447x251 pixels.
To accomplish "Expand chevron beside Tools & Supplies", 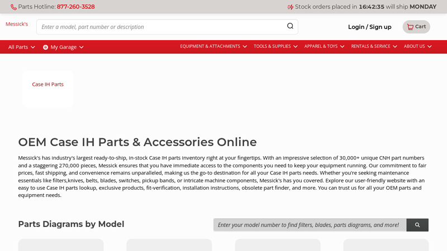I will pos(296,46).
